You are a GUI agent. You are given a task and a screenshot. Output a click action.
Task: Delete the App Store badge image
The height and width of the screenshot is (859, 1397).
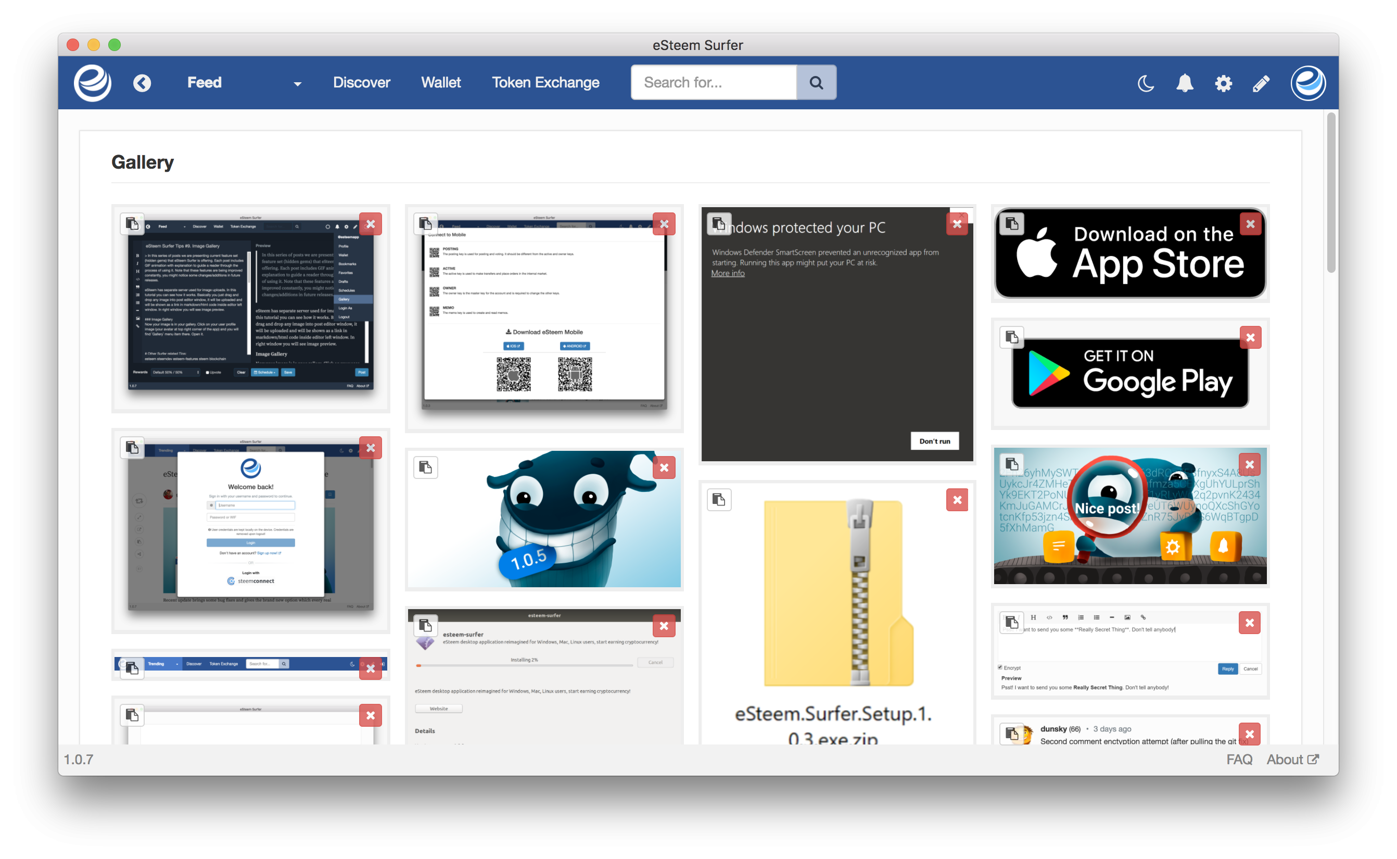tap(1251, 224)
